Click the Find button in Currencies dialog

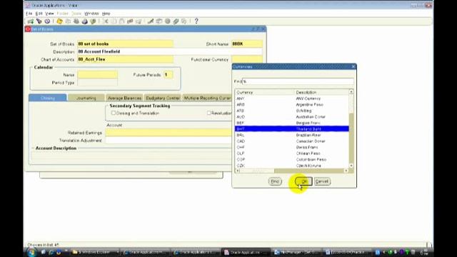tap(275, 181)
